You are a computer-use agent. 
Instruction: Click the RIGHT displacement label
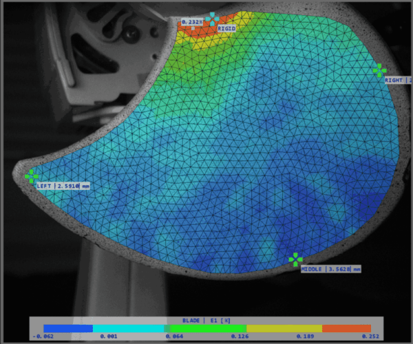tap(396, 80)
